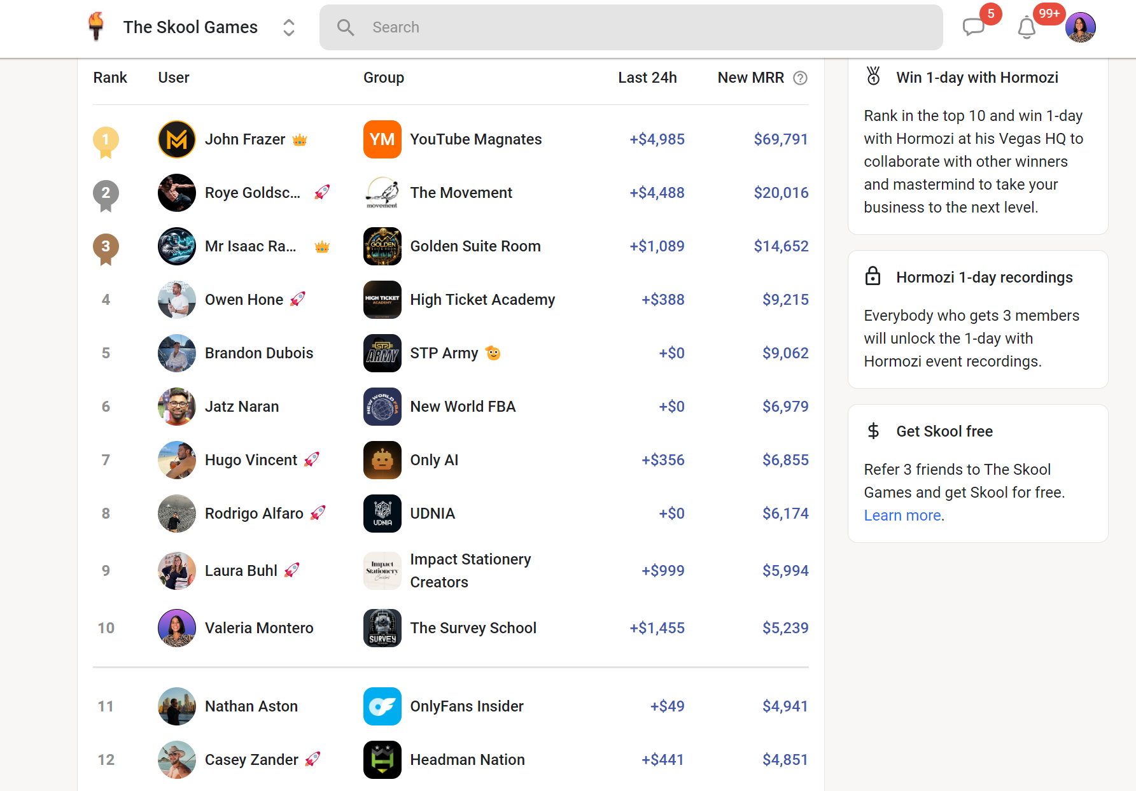This screenshot has height=791, width=1136.
Task: Click rocket badge next to Owen Hone
Action: (298, 299)
